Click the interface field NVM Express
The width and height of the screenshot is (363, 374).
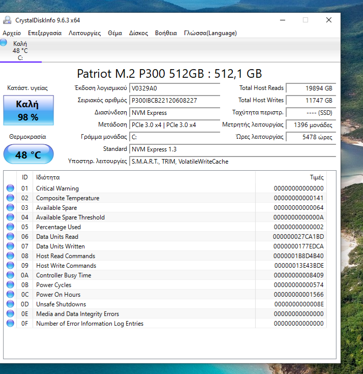tap(174, 113)
